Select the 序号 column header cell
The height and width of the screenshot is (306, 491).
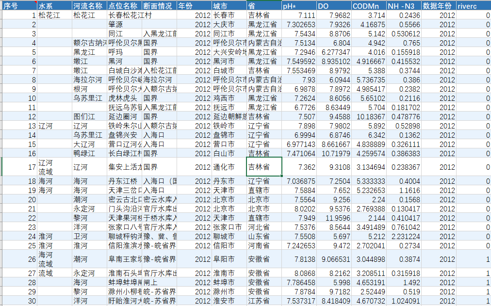pos(19,6)
